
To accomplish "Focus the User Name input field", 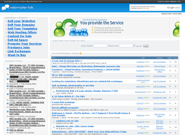I will (101, 46).
